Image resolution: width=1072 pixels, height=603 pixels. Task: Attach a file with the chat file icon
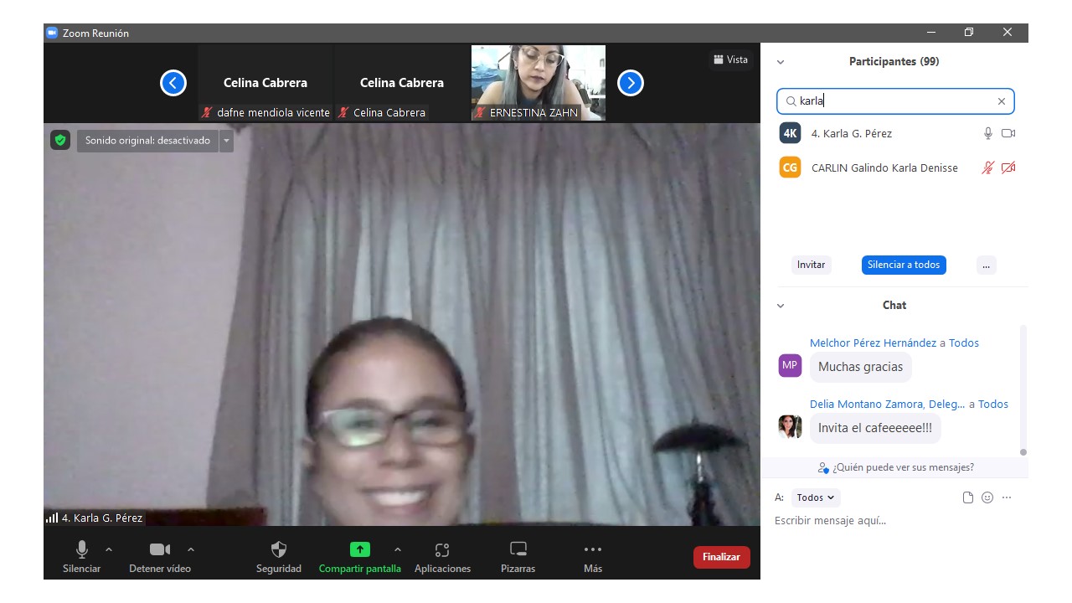968,497
